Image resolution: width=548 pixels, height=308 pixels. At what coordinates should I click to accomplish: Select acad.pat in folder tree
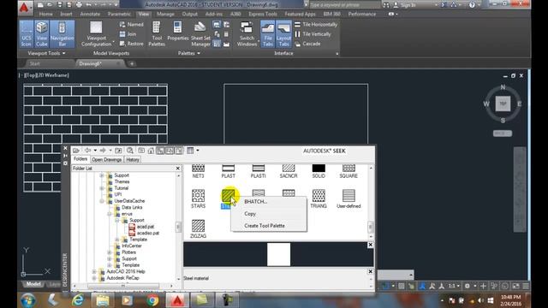click(x=141, y=227)
